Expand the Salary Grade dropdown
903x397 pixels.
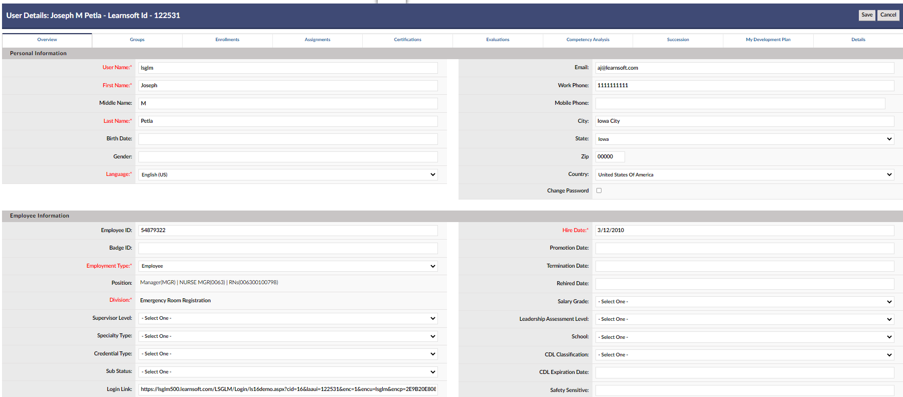(744, 302)
